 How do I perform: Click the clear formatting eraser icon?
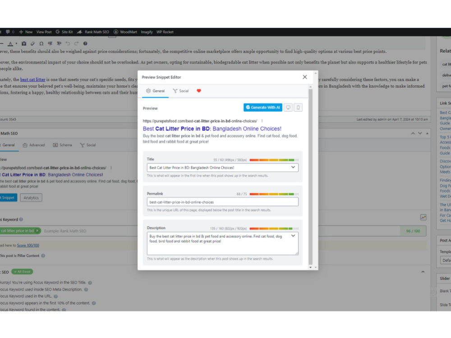click(x=32, y=44)
